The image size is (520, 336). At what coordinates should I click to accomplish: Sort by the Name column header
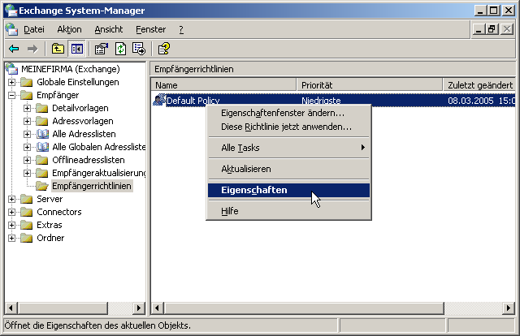224,85
